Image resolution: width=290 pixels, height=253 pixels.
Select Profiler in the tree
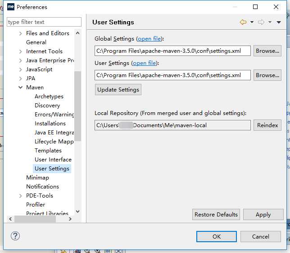tap(36, 205)
